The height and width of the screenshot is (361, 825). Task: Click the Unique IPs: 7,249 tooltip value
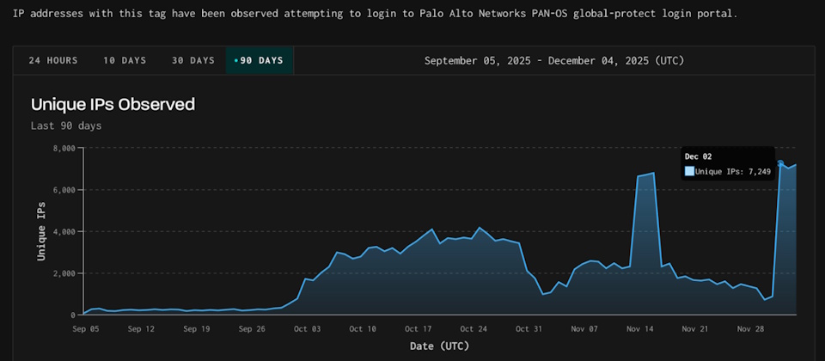tap(733, 171)
